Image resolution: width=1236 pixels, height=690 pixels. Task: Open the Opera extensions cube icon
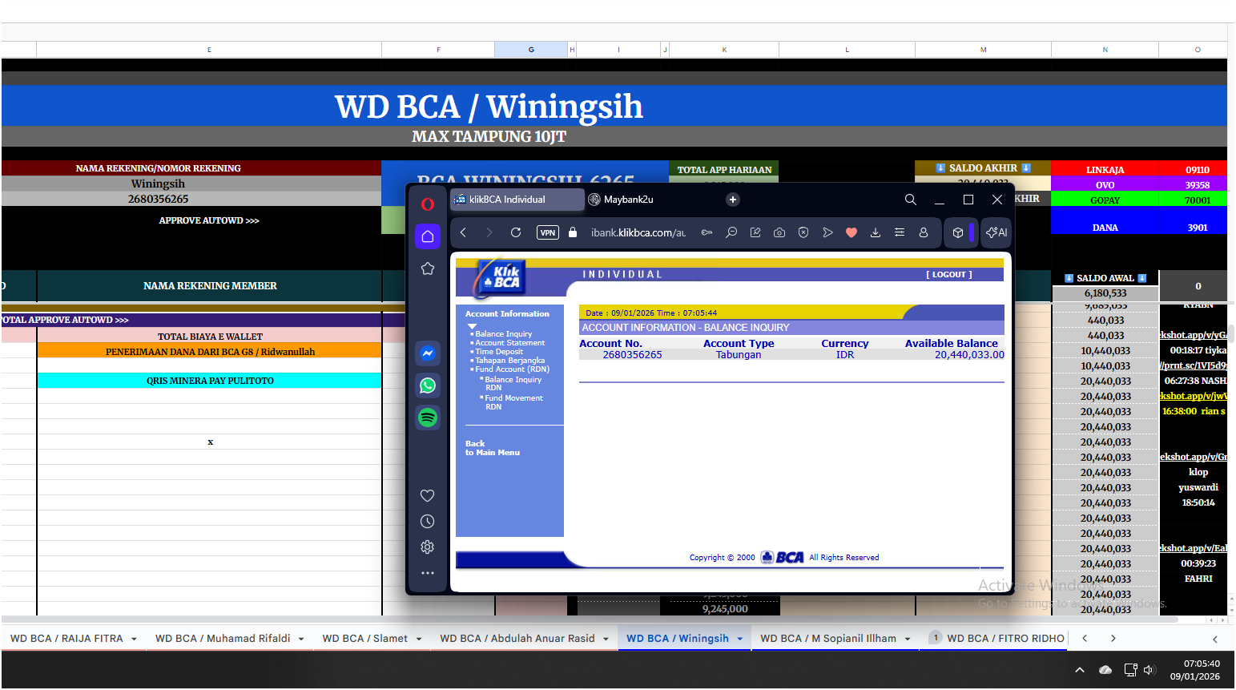[x=958, y=232]
